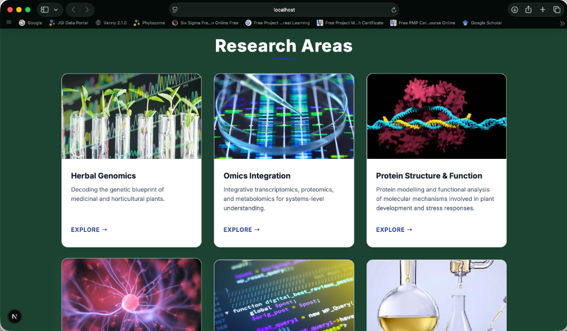Open the Downloads icon
Image resolution: width=567 pixels, height=331 pixels.
[x=514, y=10]
